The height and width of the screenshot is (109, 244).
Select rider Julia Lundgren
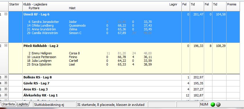(x=42, y=61)
